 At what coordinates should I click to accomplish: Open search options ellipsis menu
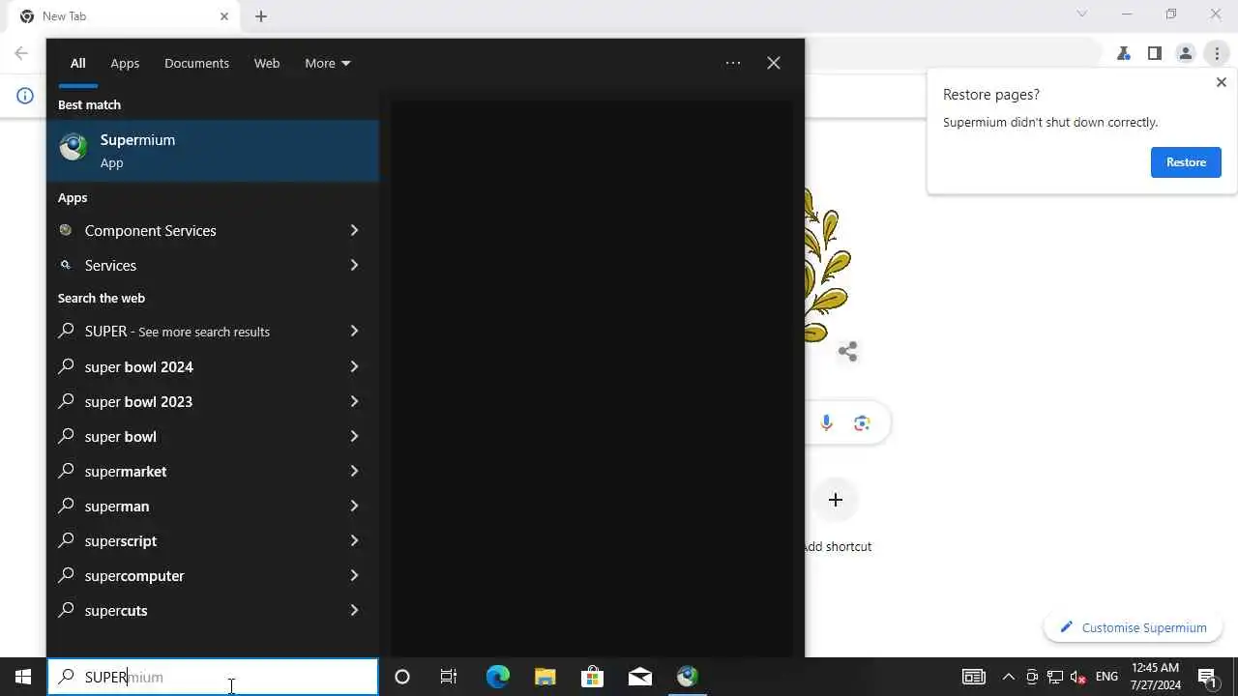(733, 63)
